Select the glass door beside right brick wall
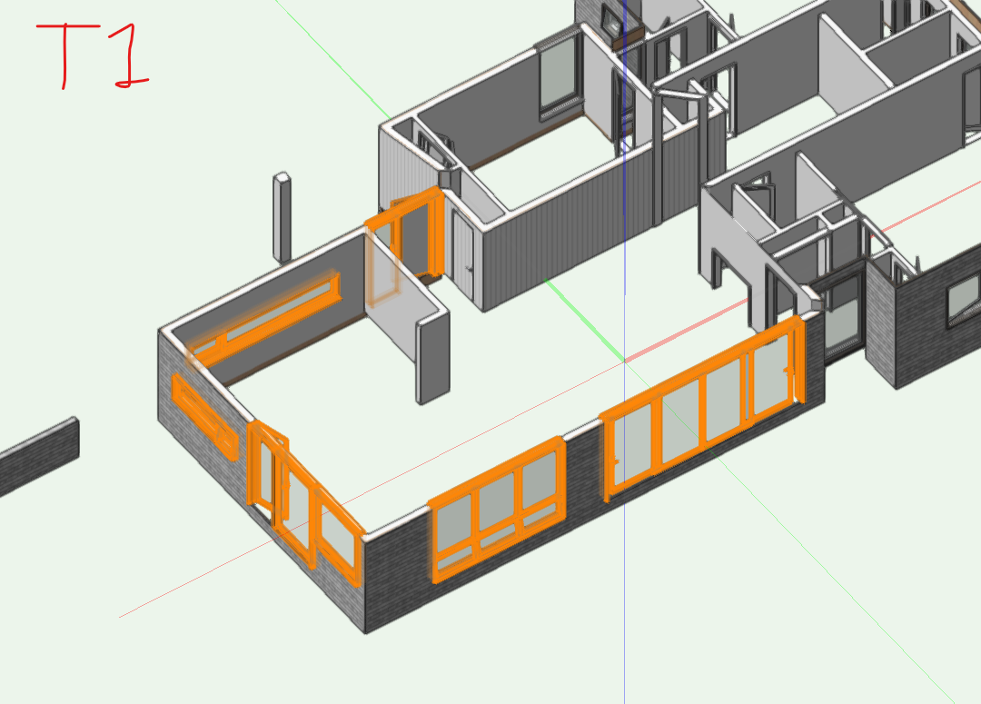Screen dimensions: 981x704 click(843, 320)
